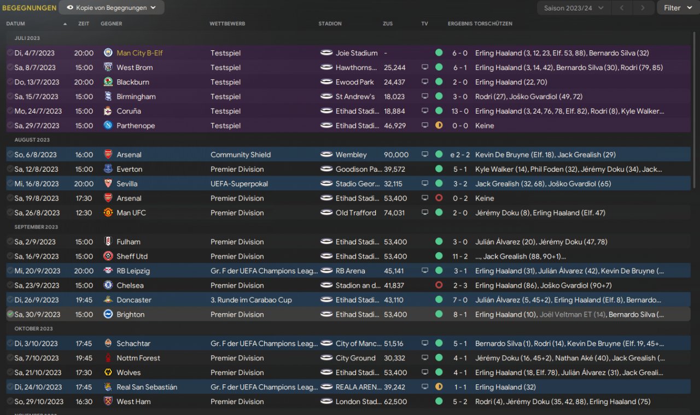Sort by the STADION column header

click(330, 24)
